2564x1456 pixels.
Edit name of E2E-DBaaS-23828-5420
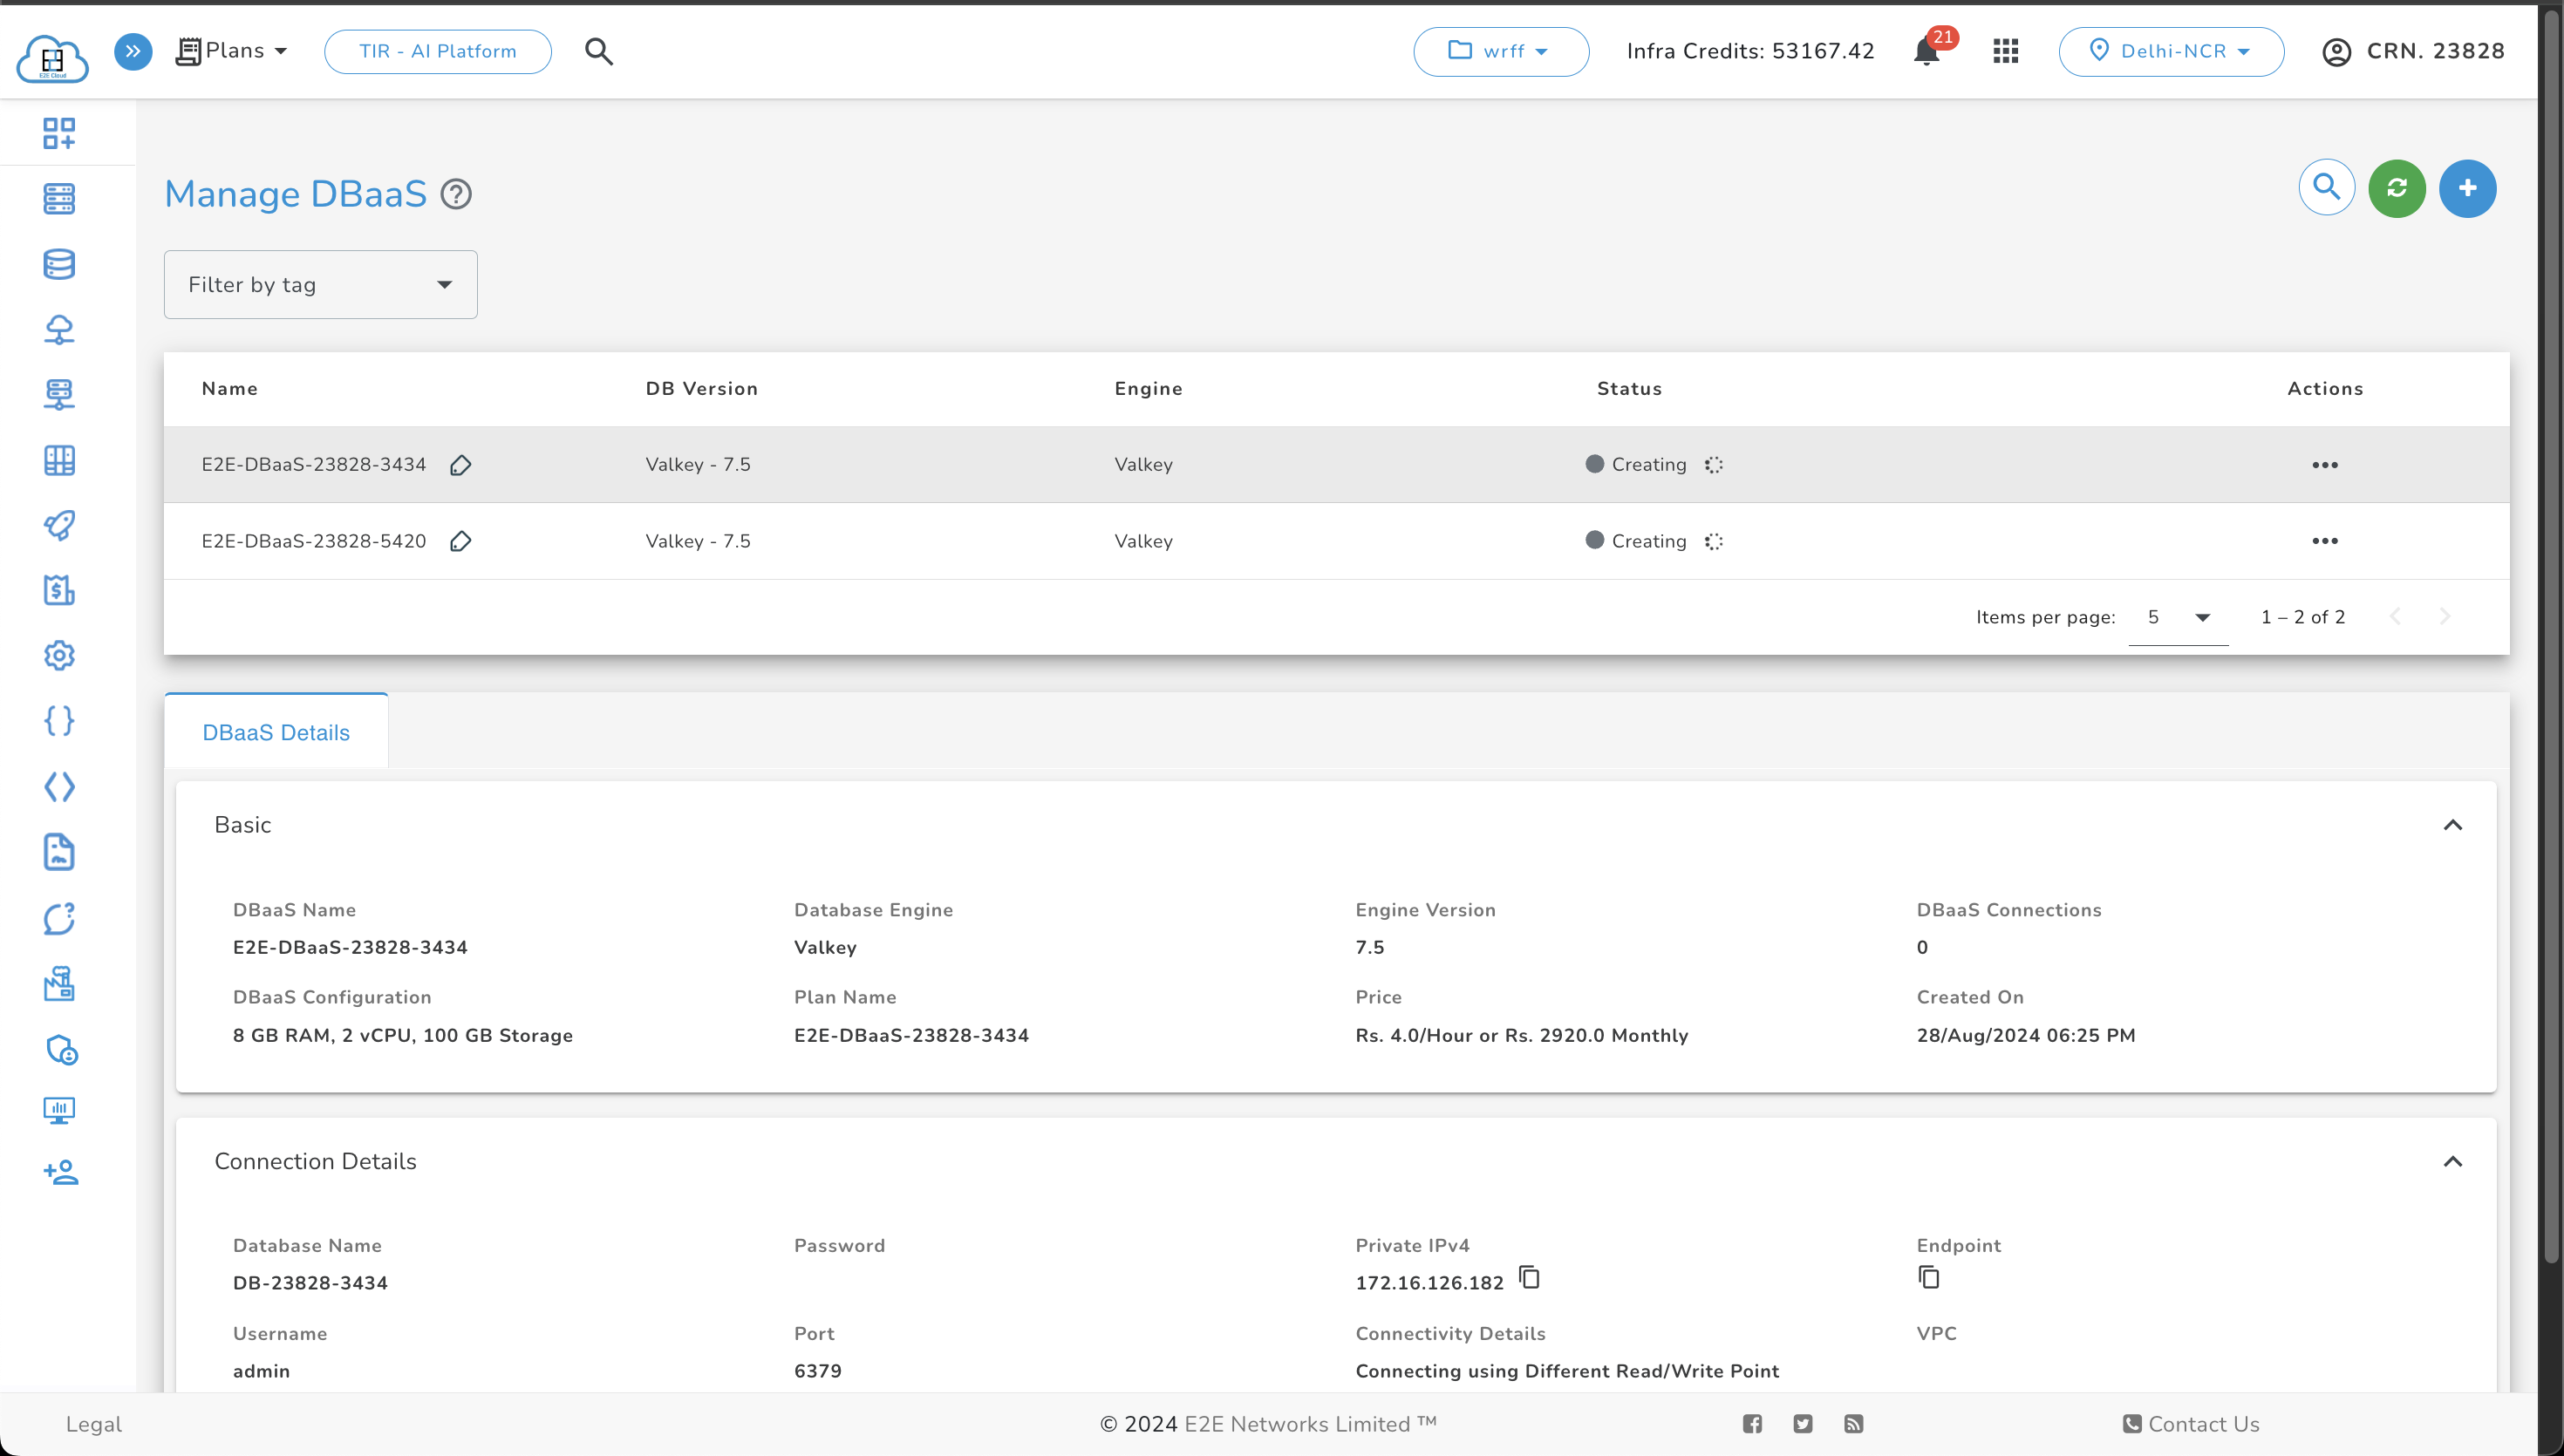pos(460,541)
